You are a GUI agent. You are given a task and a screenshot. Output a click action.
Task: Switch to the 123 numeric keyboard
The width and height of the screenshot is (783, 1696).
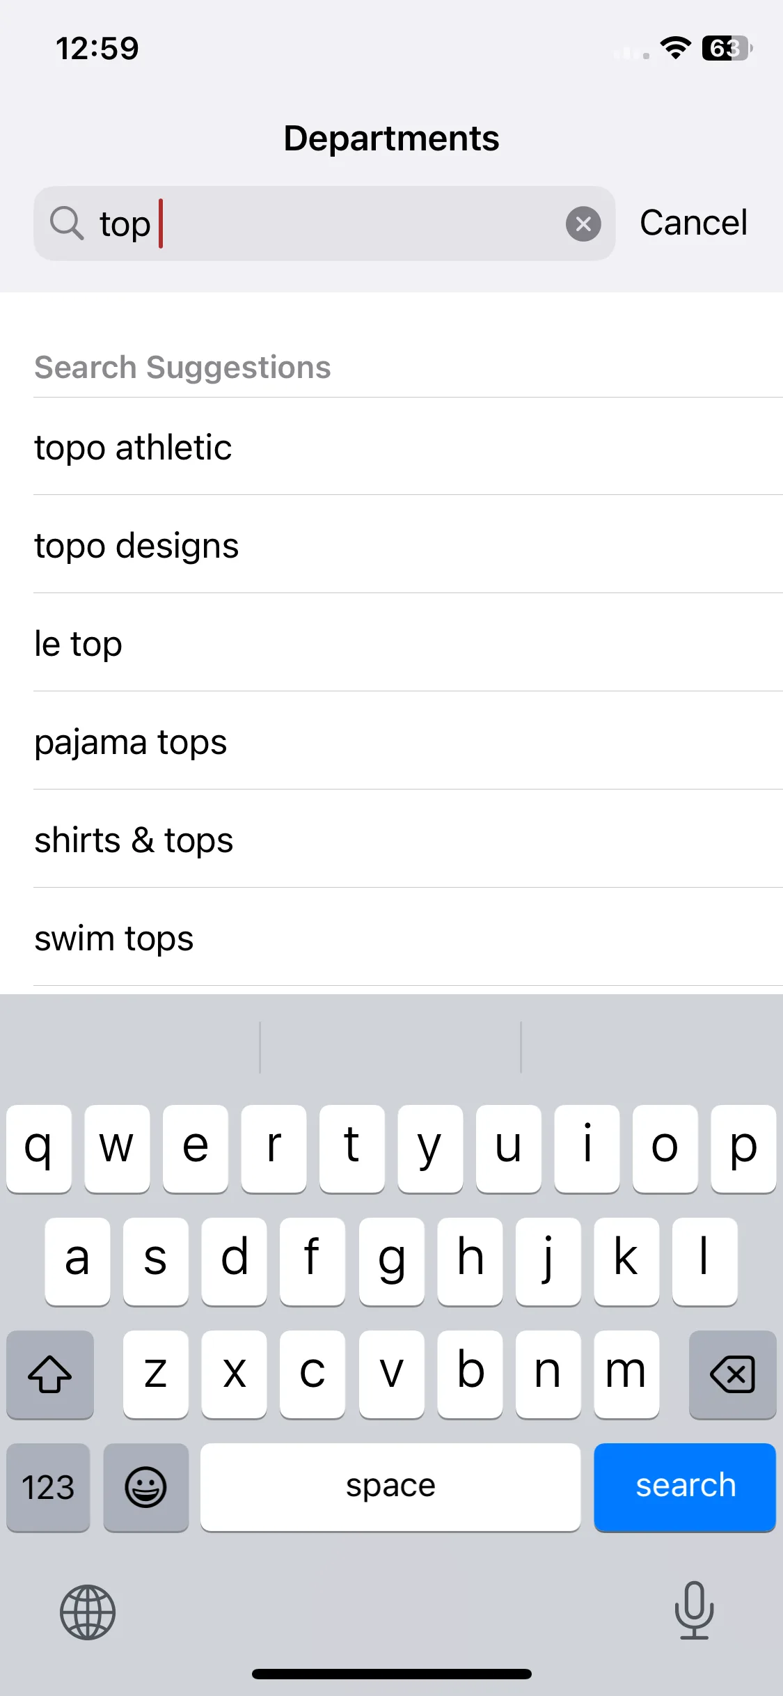tap(48, 1487)
